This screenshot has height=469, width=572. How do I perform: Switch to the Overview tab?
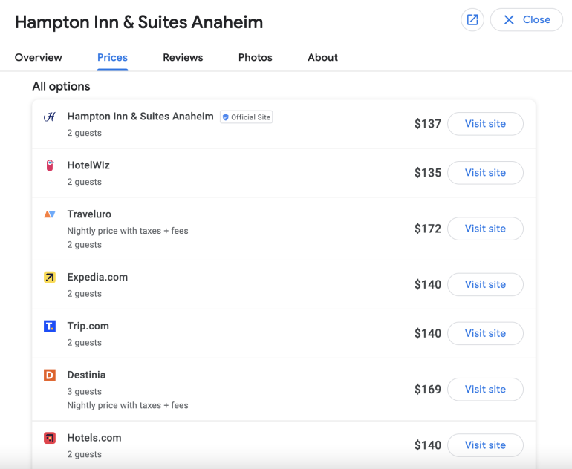click(x=39, y=57)
